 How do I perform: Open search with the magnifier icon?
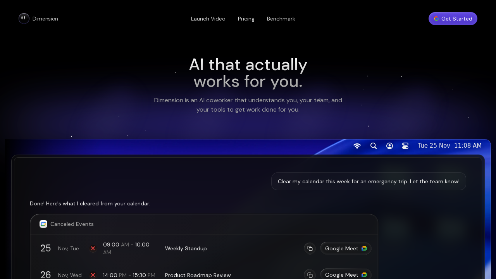pos(373,146)
